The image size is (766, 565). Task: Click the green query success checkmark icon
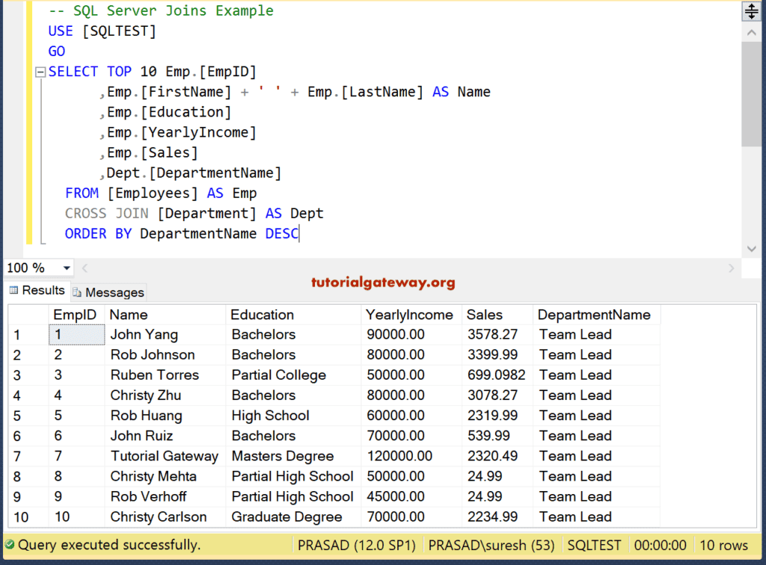point(10,546)
